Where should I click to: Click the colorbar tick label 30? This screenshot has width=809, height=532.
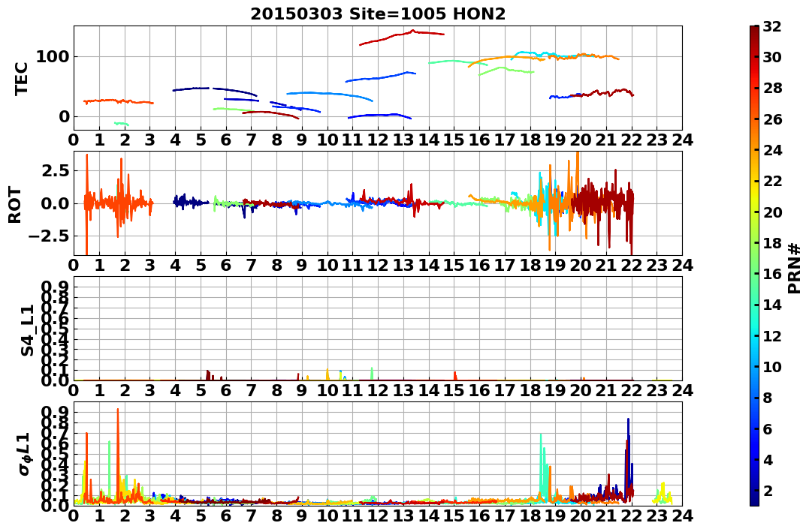(x=772, y=57)
